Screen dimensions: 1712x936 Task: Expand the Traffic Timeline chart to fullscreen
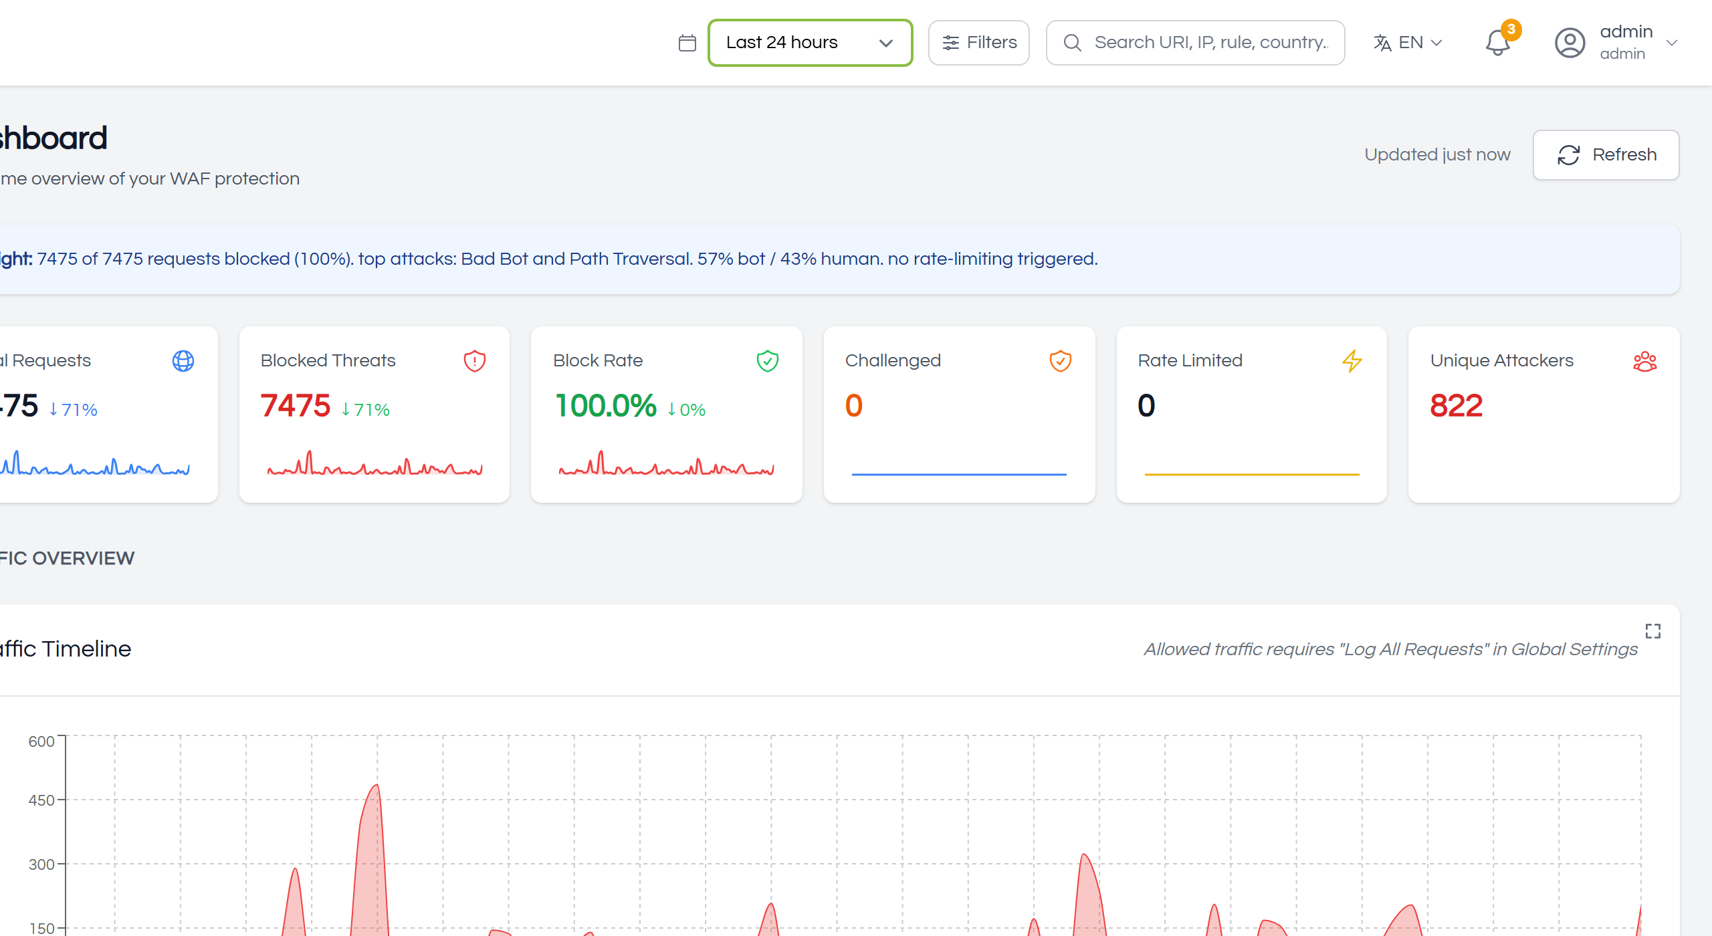(1652, 630)
